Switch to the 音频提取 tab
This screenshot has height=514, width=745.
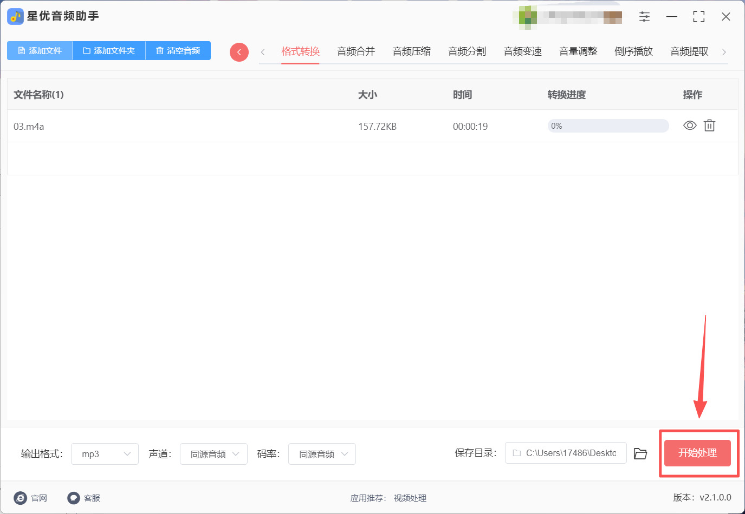[689, 51]
